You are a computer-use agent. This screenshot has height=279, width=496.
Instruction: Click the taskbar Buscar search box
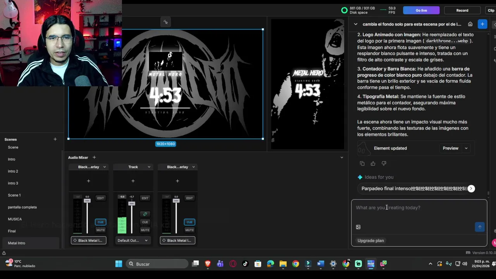[157, 264]
